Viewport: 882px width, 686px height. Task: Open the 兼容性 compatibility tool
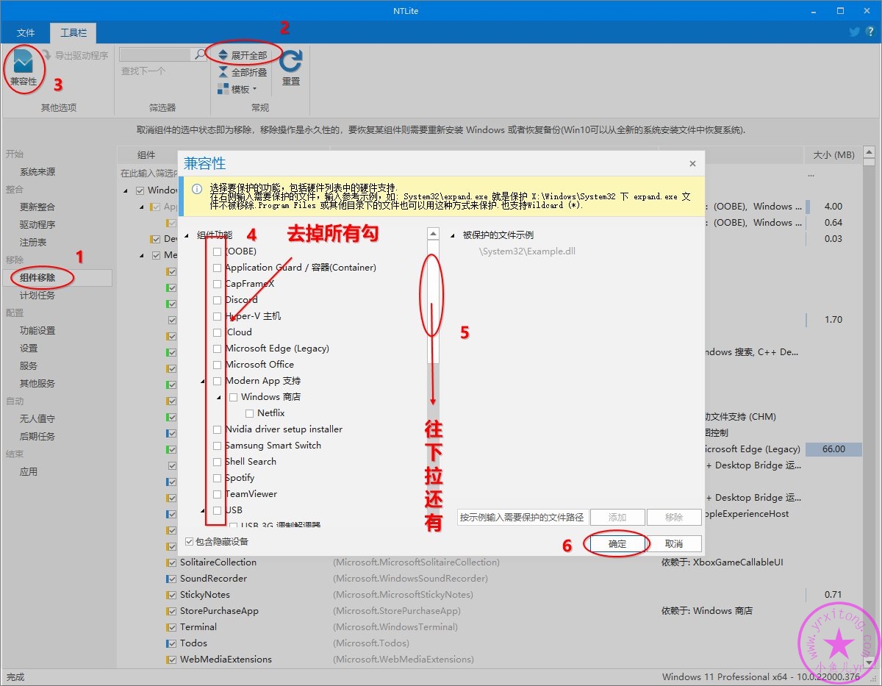pyautogui.click(x=24, y=68)
